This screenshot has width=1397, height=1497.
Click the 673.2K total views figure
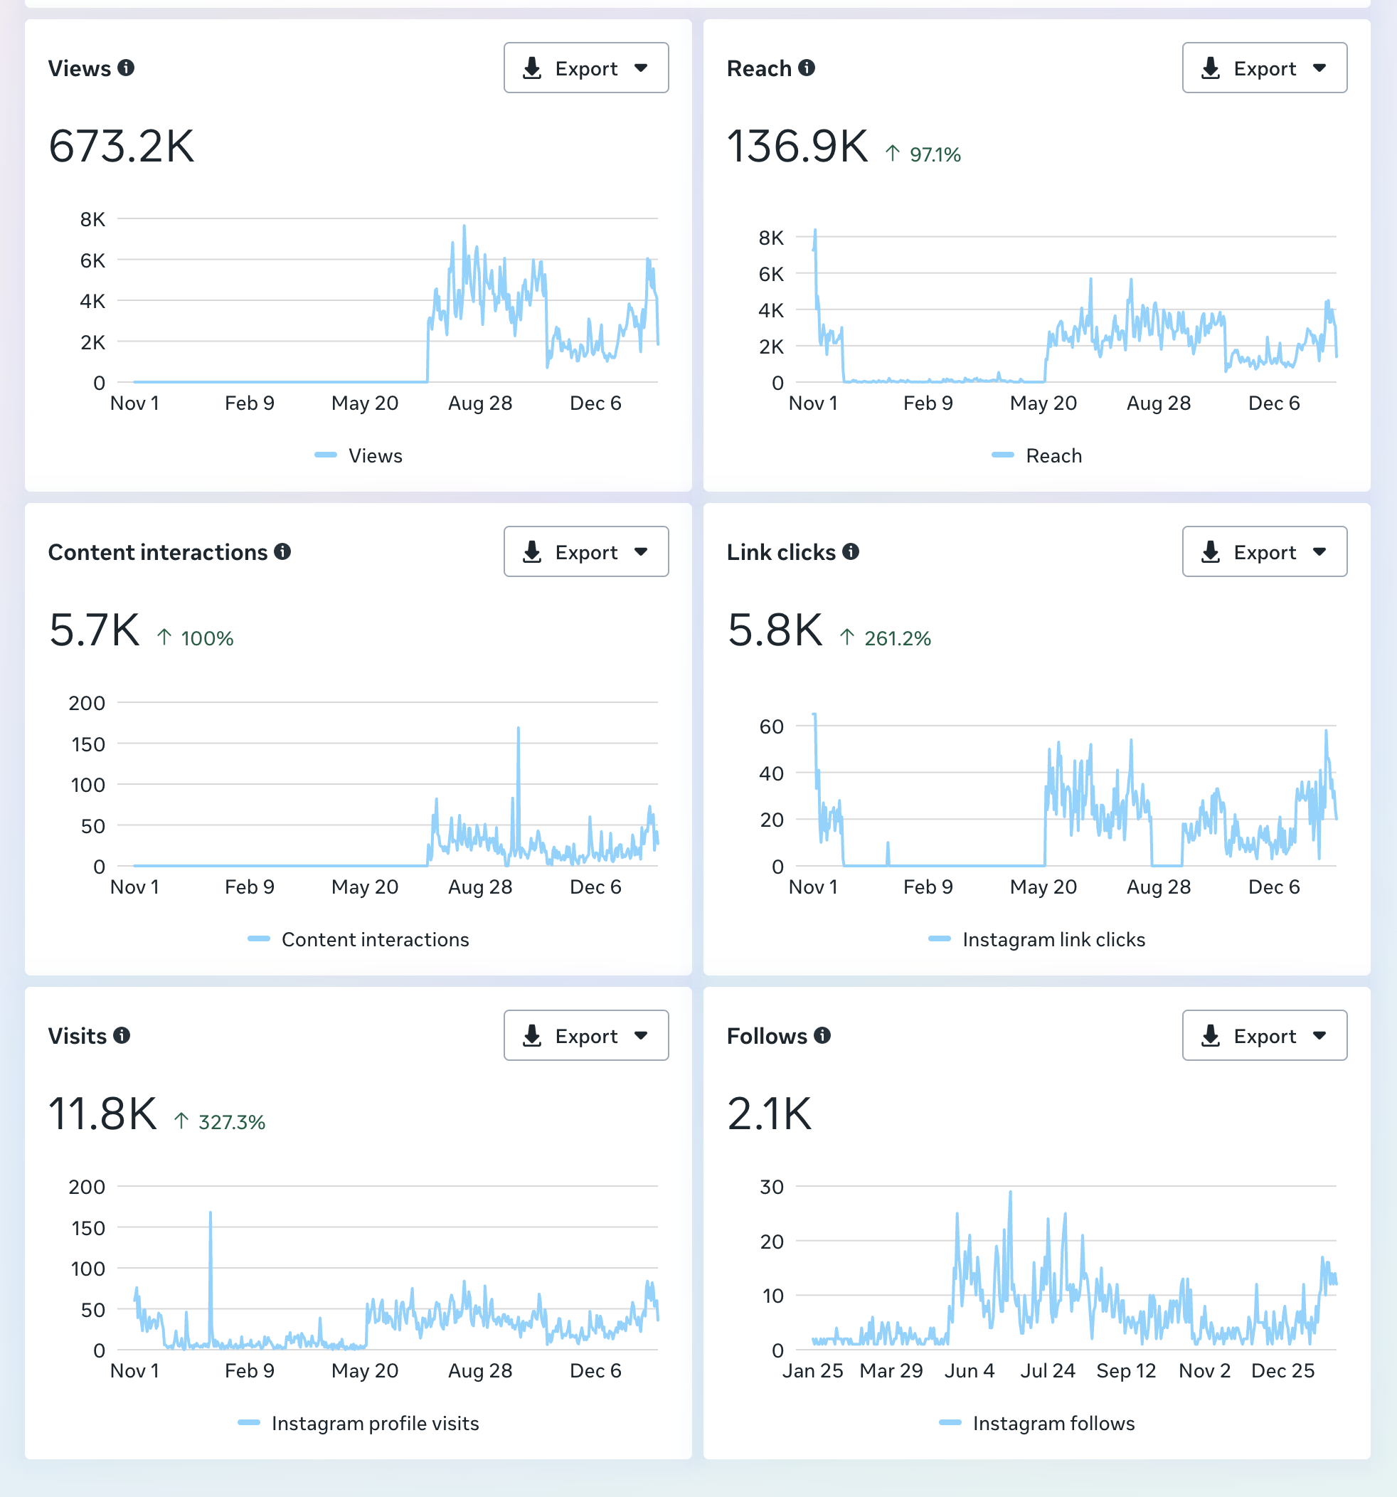pyautogui.click(x=121, y=146)
